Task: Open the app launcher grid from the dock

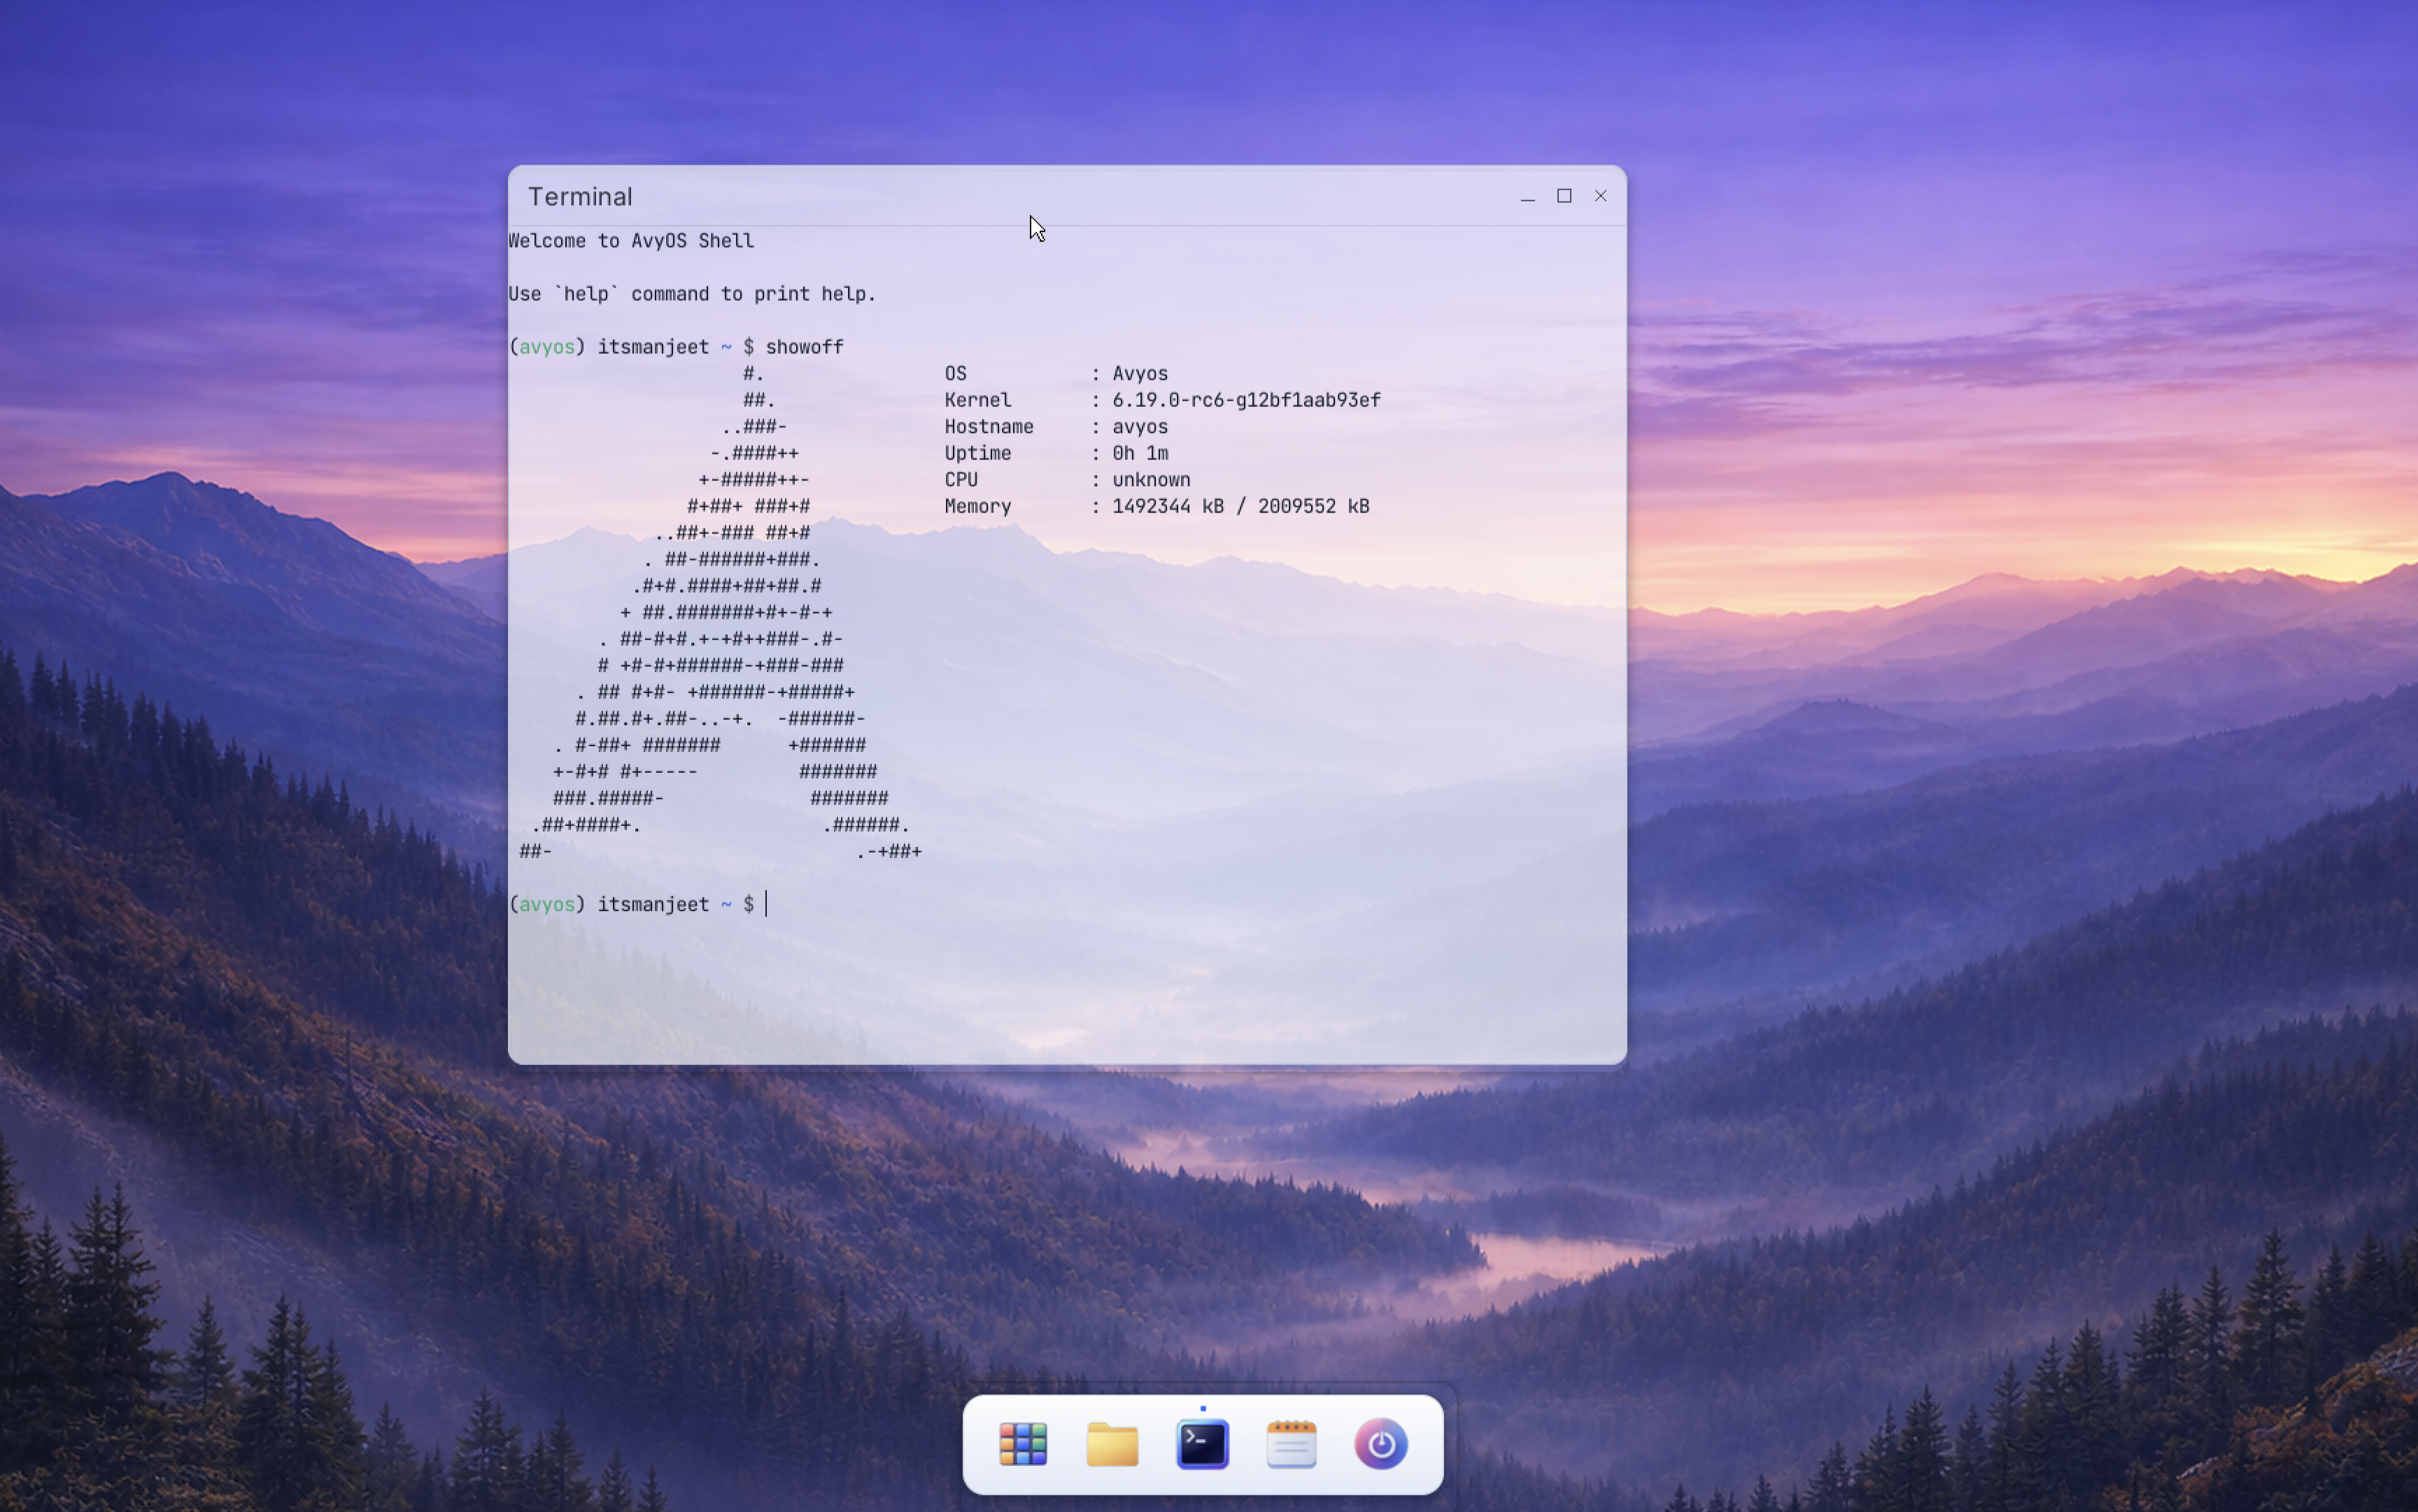Action: pos(1024,1444)
